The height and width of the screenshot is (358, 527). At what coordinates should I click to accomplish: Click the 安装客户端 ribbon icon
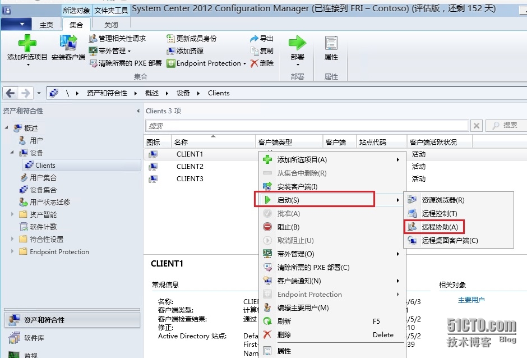pos(68,43)
